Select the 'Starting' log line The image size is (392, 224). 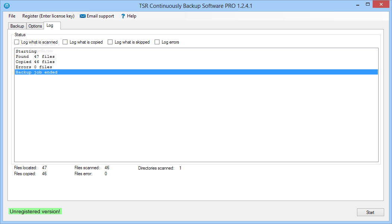coord(196,51)
